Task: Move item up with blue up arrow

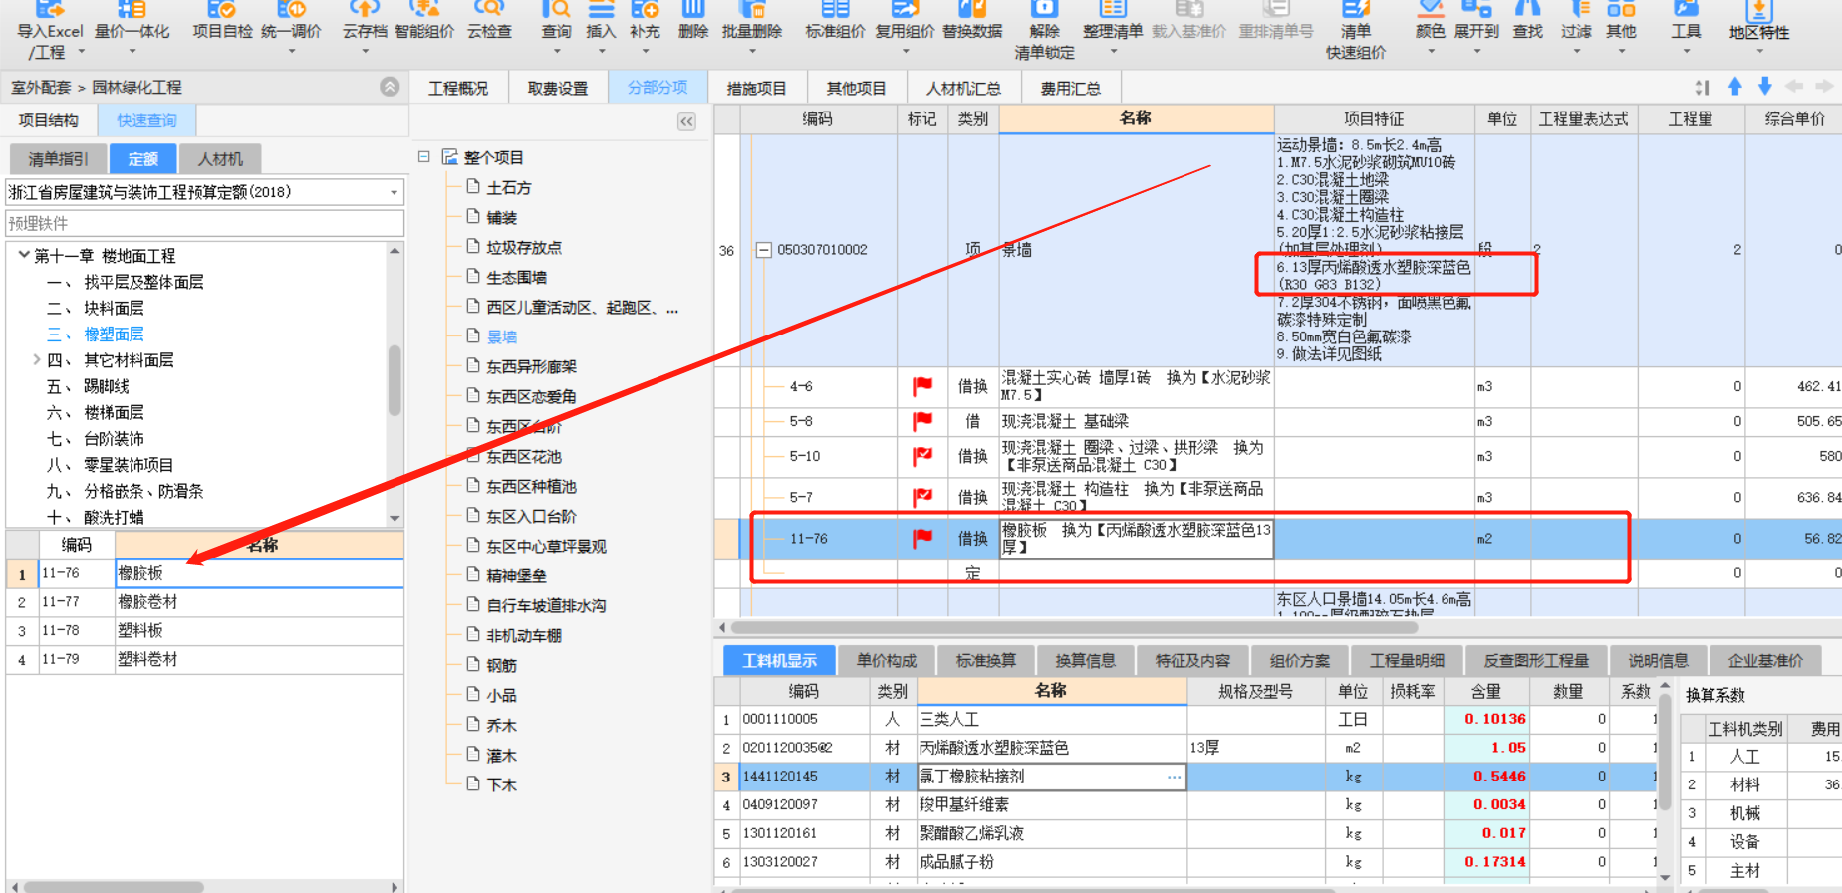Action: click(x=1735, y=87)
